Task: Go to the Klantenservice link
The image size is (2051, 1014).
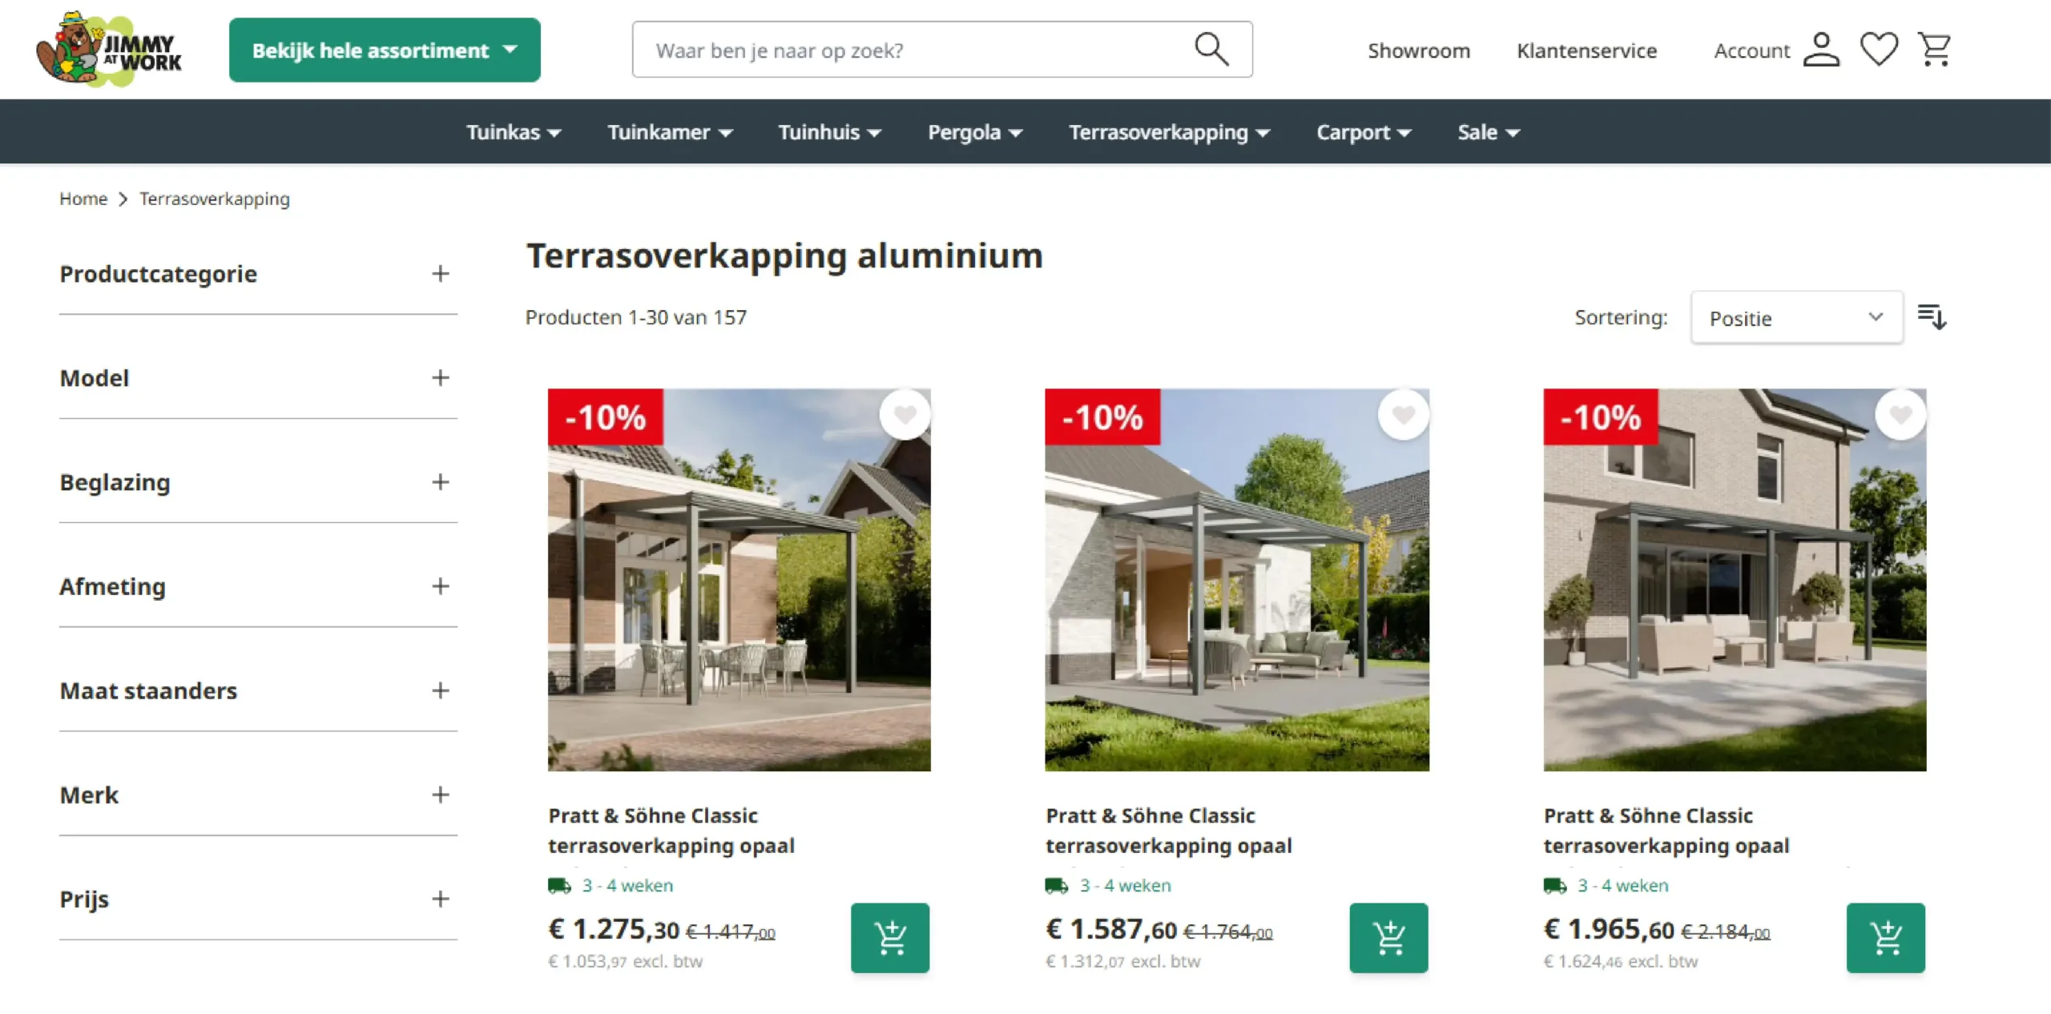Action: pos(1586,50)
